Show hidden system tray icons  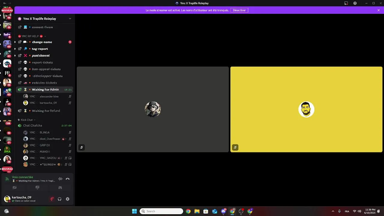pyautogui.click(x=333, y=211)
